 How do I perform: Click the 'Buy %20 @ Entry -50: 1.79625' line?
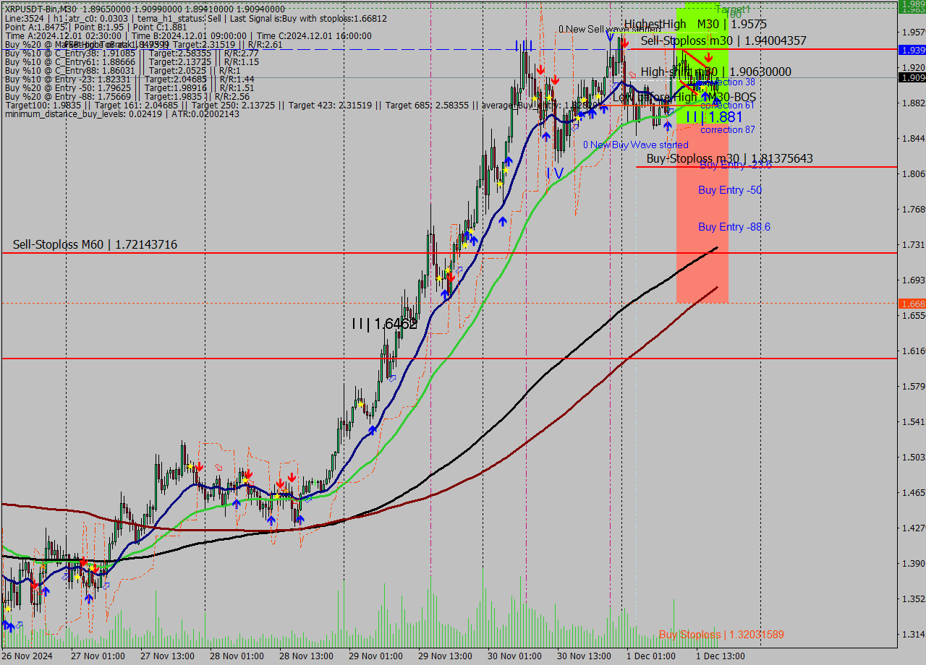pos(129,87)
